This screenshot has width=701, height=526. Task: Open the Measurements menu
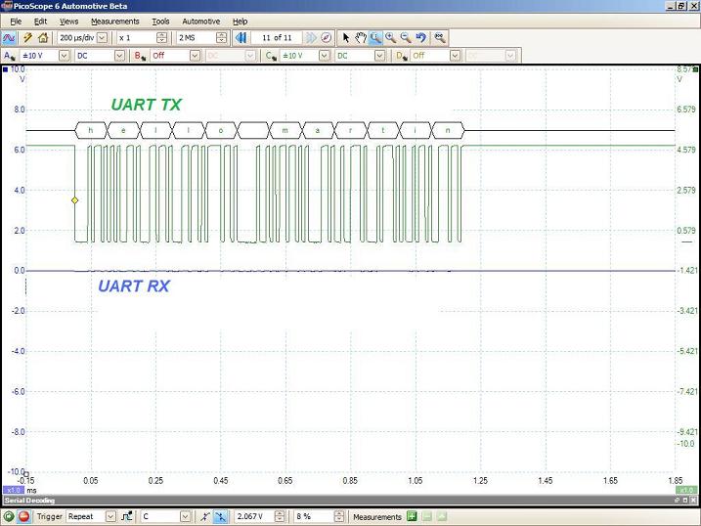coord(115,22)
